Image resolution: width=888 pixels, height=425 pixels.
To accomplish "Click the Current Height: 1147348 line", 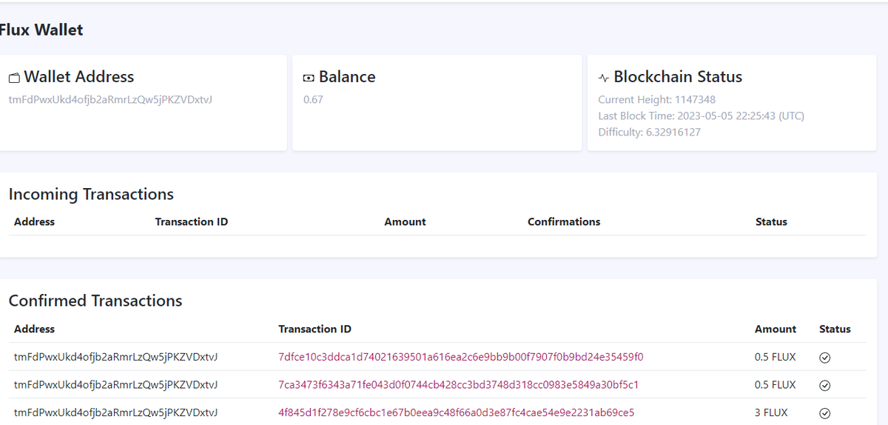I will pos(656,99).
